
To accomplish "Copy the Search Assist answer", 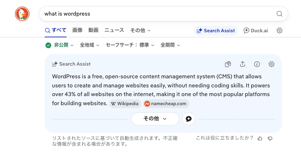I will [228, 64].
